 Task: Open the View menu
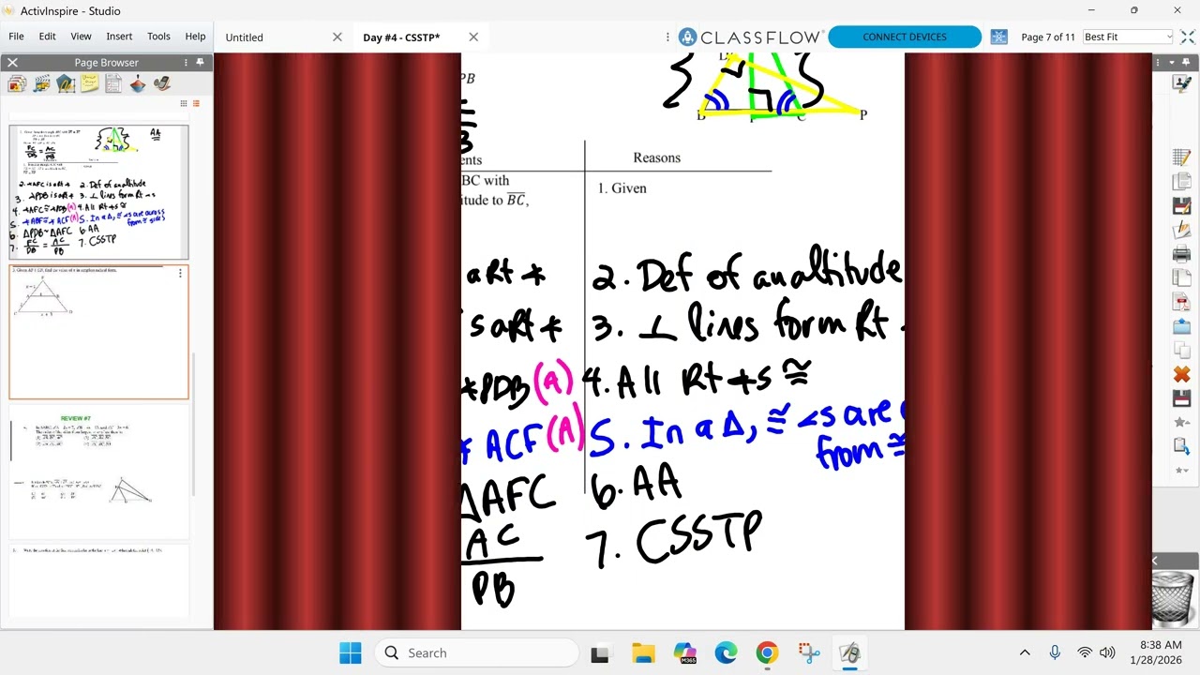[81, 37]
